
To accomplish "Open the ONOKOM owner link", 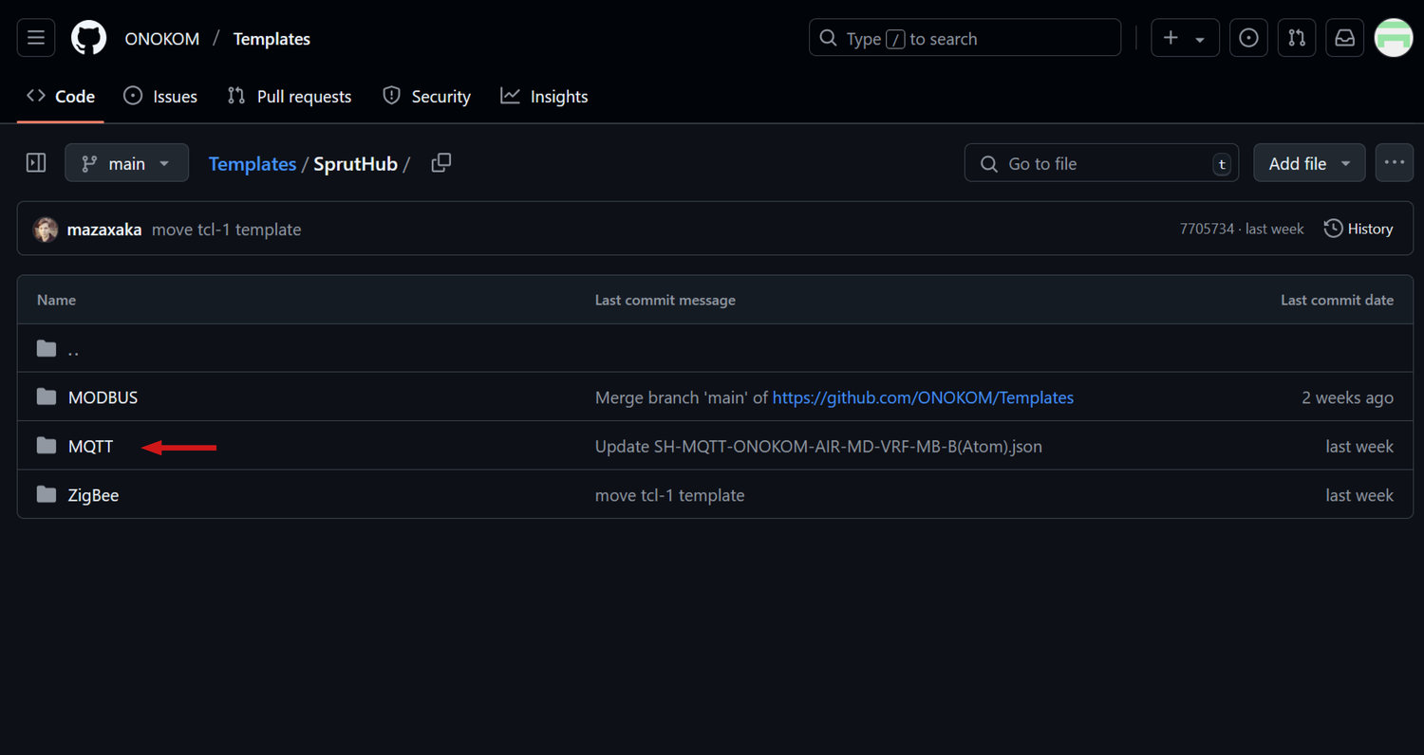I will (162, 39).
